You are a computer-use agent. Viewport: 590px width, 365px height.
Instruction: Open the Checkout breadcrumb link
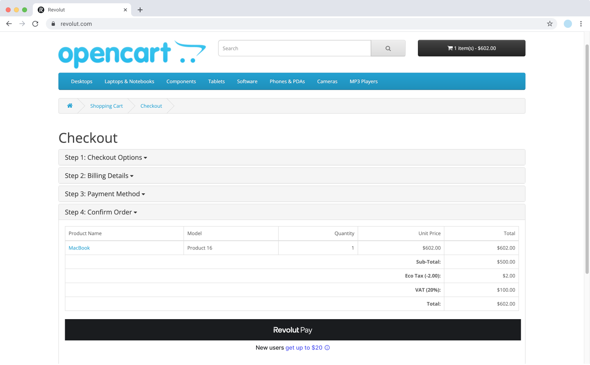point(151,106)
